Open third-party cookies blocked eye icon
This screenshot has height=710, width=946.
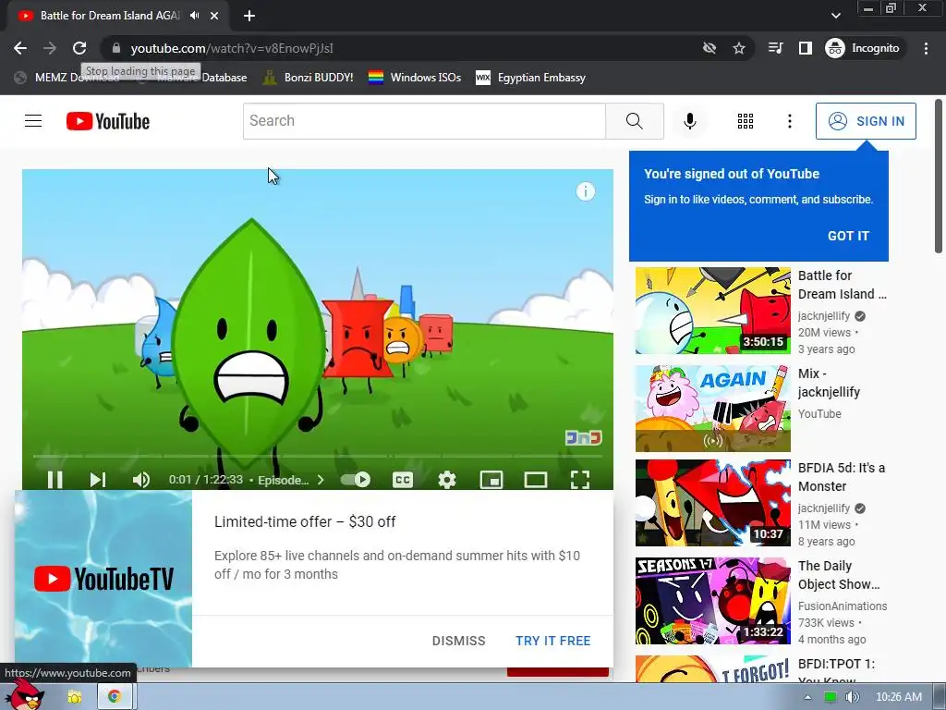(x=709, y=48)
